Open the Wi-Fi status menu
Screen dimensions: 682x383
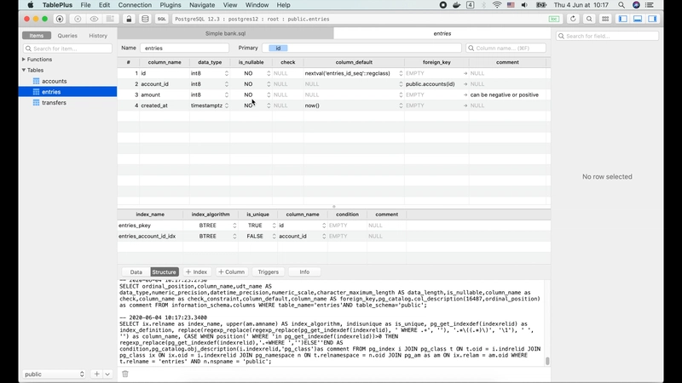coord(497,5)
